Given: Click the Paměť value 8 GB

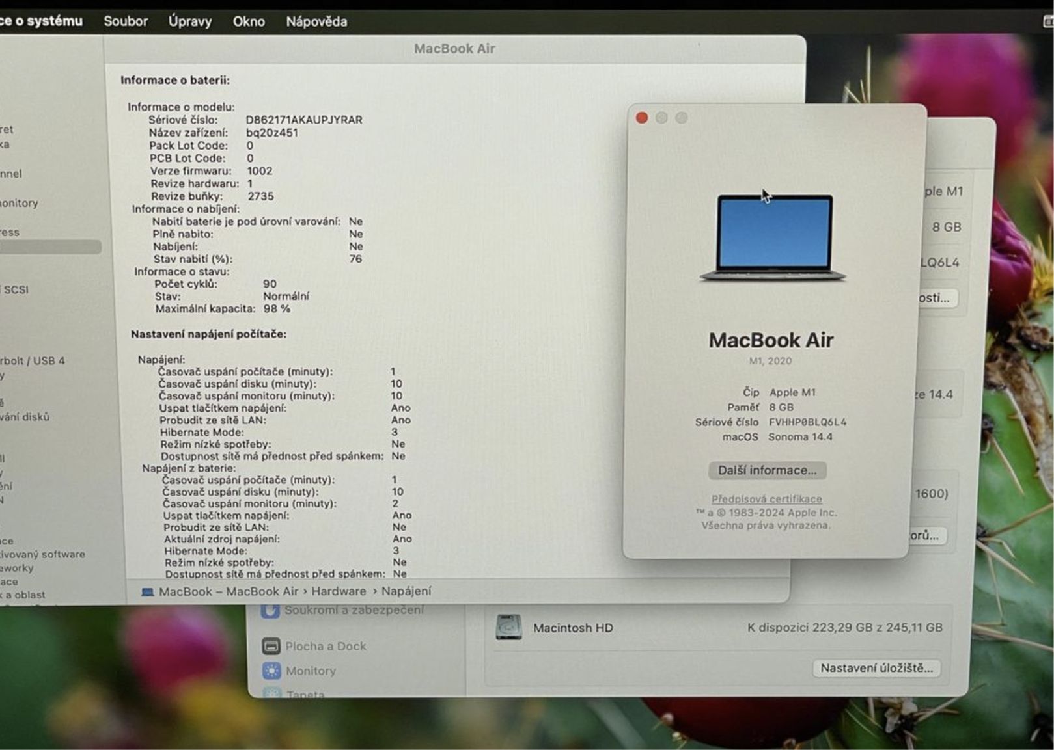Looking at the screenshot, I should coord(781,407).
